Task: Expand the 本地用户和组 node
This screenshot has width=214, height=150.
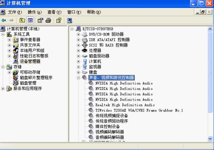Action: tap(9, 51)
